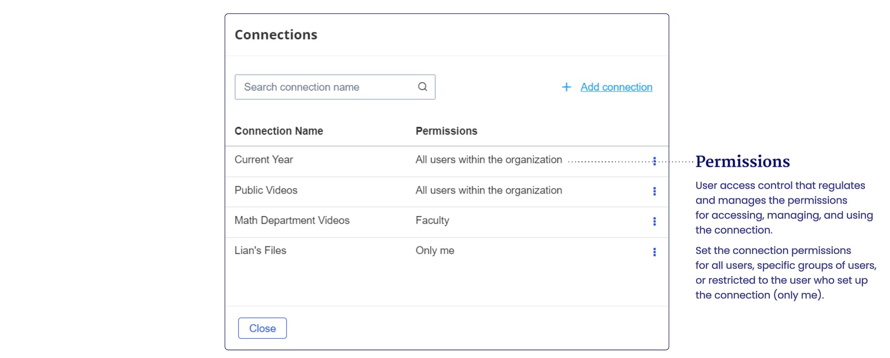Show more options for Lian's Files
Screen dimensions: 890x358
654,252
